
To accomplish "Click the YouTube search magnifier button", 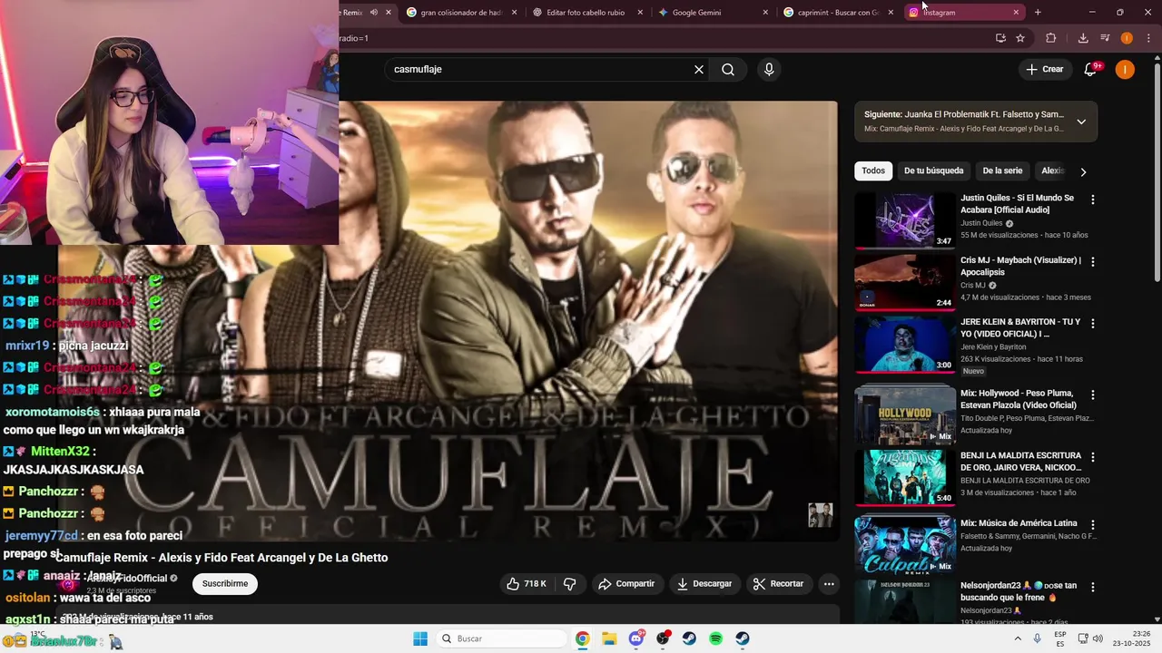I will [728, 69].
